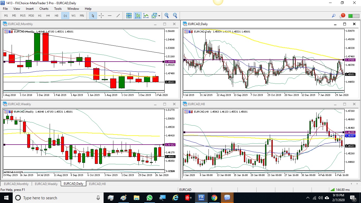This screenshot has height=203, width=361.
Task: Open the volume control in system tray
Action: tap(321, 198)
